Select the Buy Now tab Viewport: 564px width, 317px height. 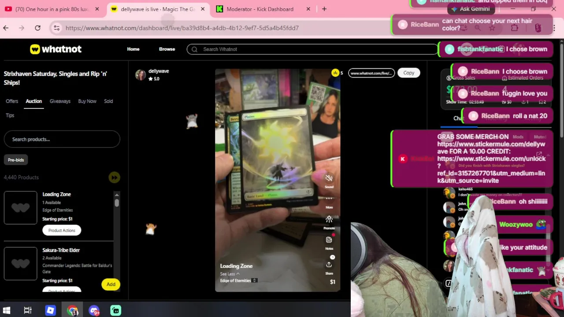point(87,101)
